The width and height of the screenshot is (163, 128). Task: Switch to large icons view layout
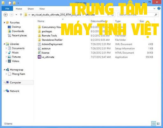click(158, 124)
